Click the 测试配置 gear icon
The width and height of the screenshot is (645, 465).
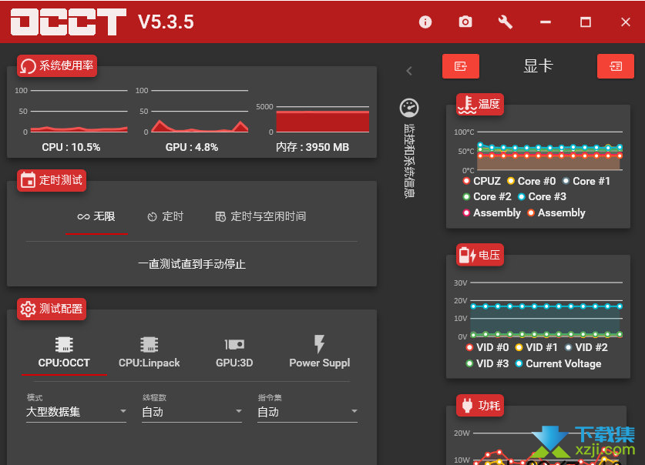tap(28, 309)
